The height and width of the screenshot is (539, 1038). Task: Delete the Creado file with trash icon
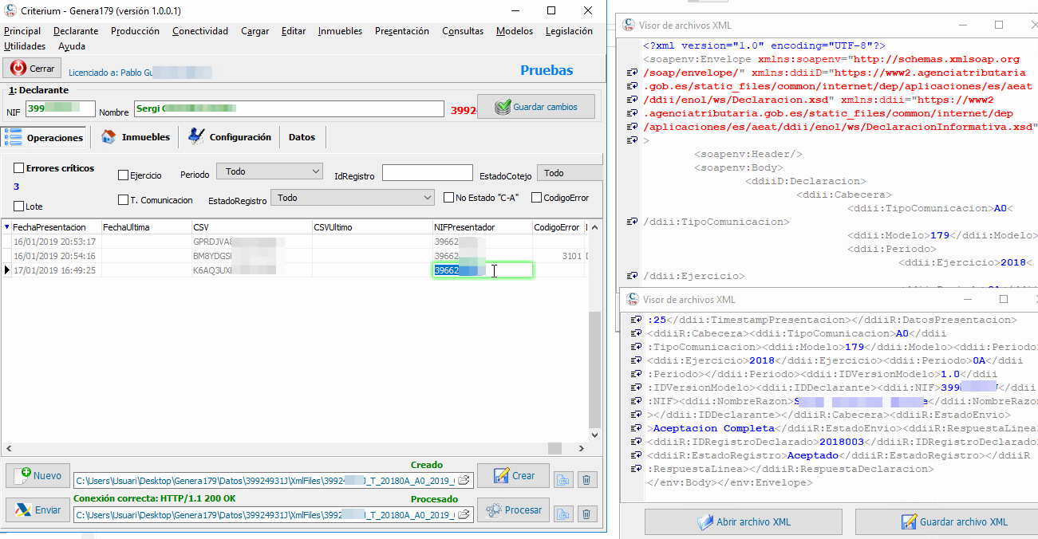pos(587,479)
